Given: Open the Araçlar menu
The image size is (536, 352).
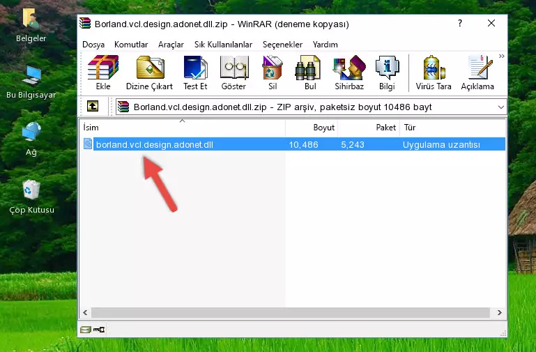Looking at the screenshot, I should [171, 45].
